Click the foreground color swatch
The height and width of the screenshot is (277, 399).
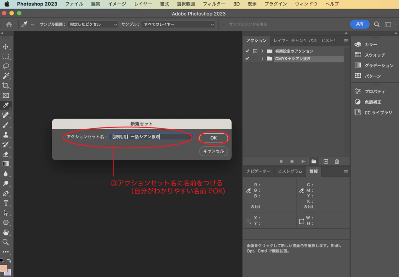pyautogui.click(x=4, y=268)
